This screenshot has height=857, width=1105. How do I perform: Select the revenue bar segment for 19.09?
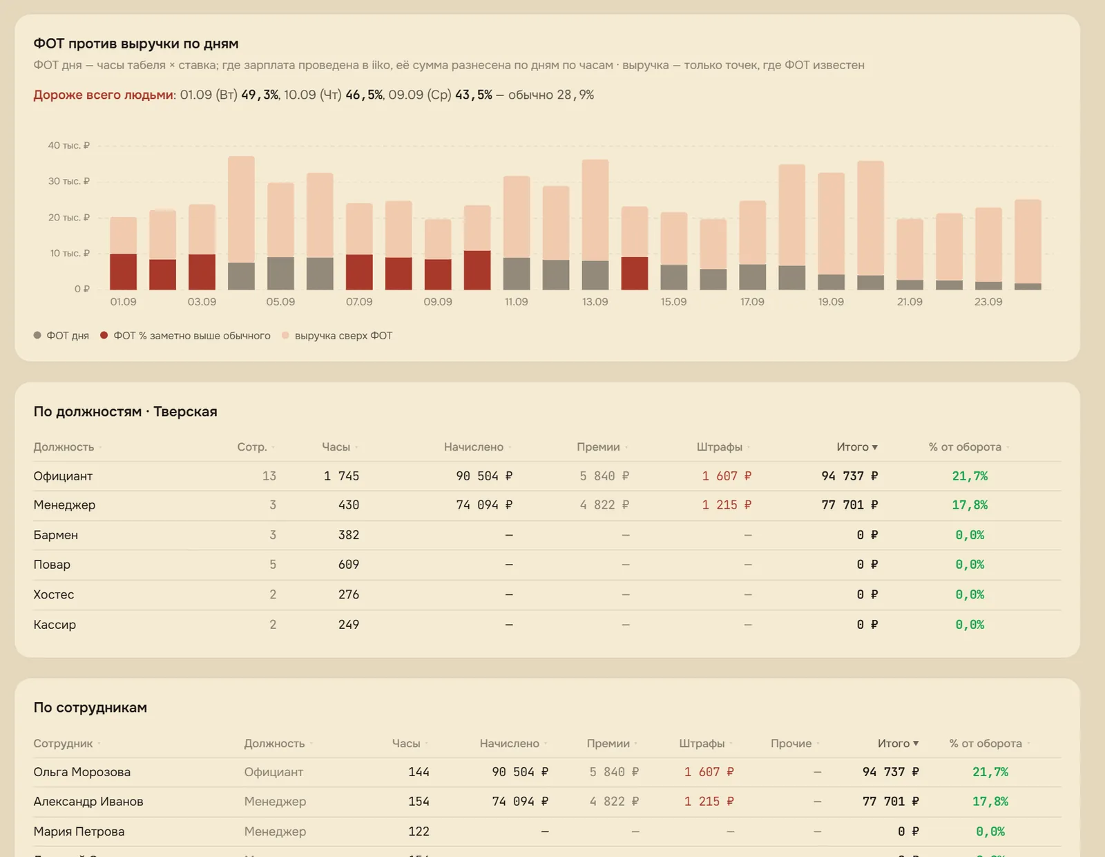(x=831, y=224)
